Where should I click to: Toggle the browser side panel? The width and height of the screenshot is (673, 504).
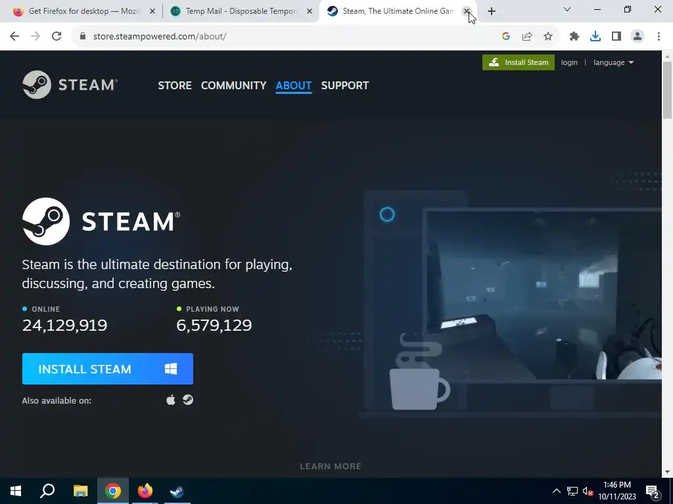(x=616, y=37)
